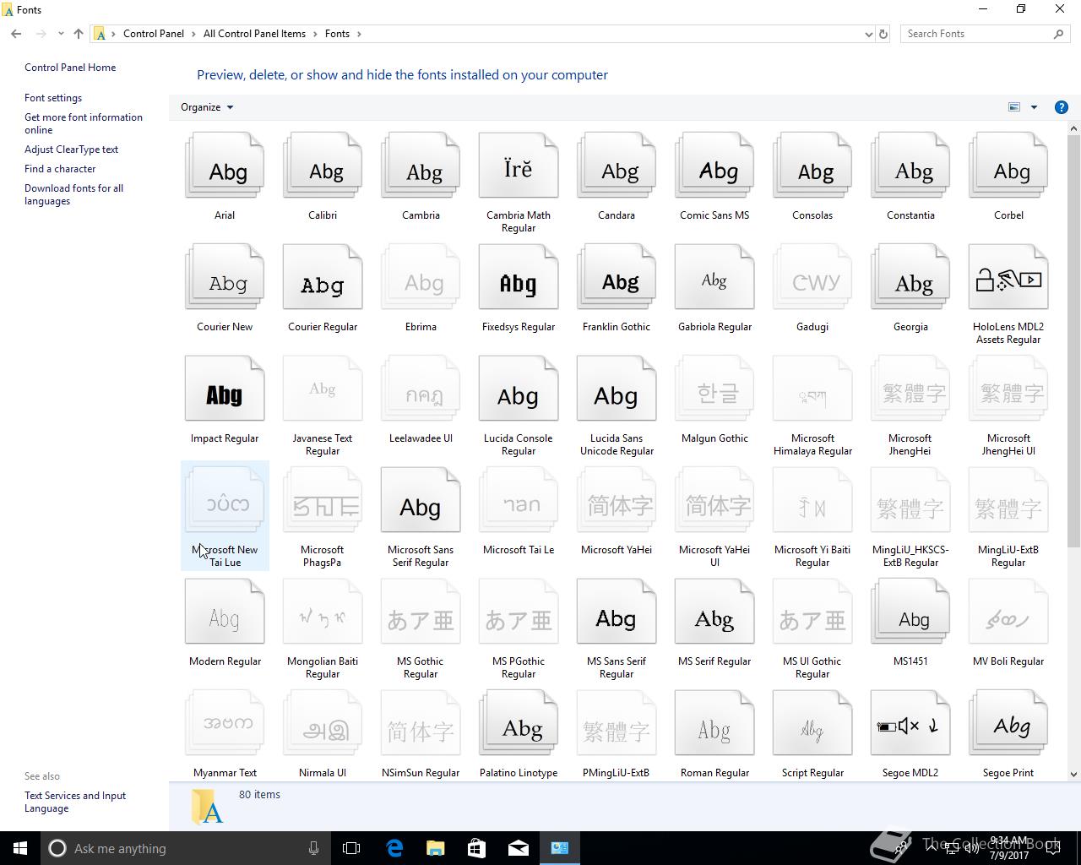1081x865 pixels.
Task: Click the Search Fonts input field
Action: [977, 34]
